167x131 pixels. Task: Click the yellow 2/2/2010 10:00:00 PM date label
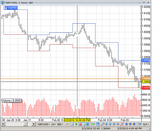click(77, 120)
